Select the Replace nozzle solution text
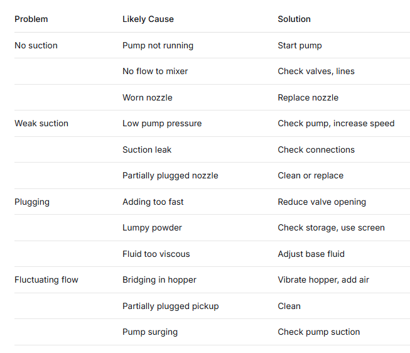The height and width of the screenshot is (353, 410). [308, 97]
